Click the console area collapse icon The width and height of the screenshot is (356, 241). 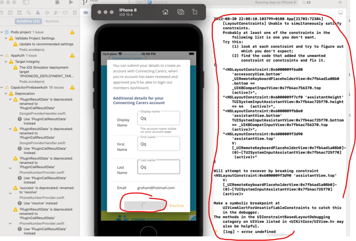tap(340, 13)
